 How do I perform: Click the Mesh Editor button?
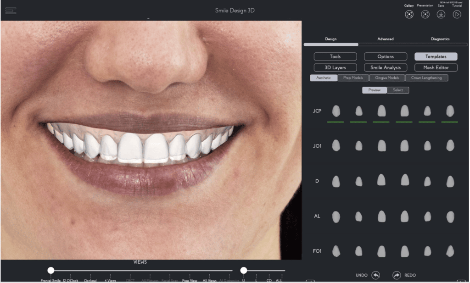436,67
